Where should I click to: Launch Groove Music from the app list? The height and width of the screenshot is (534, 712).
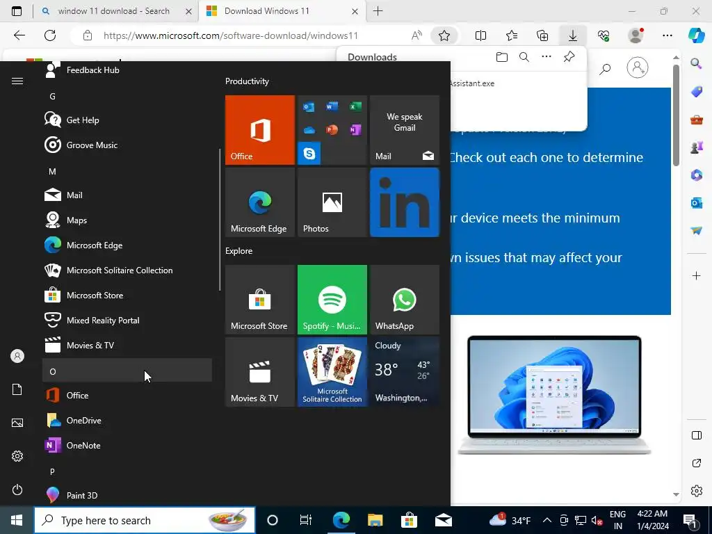pyautogui.click(x=127, y=145)
